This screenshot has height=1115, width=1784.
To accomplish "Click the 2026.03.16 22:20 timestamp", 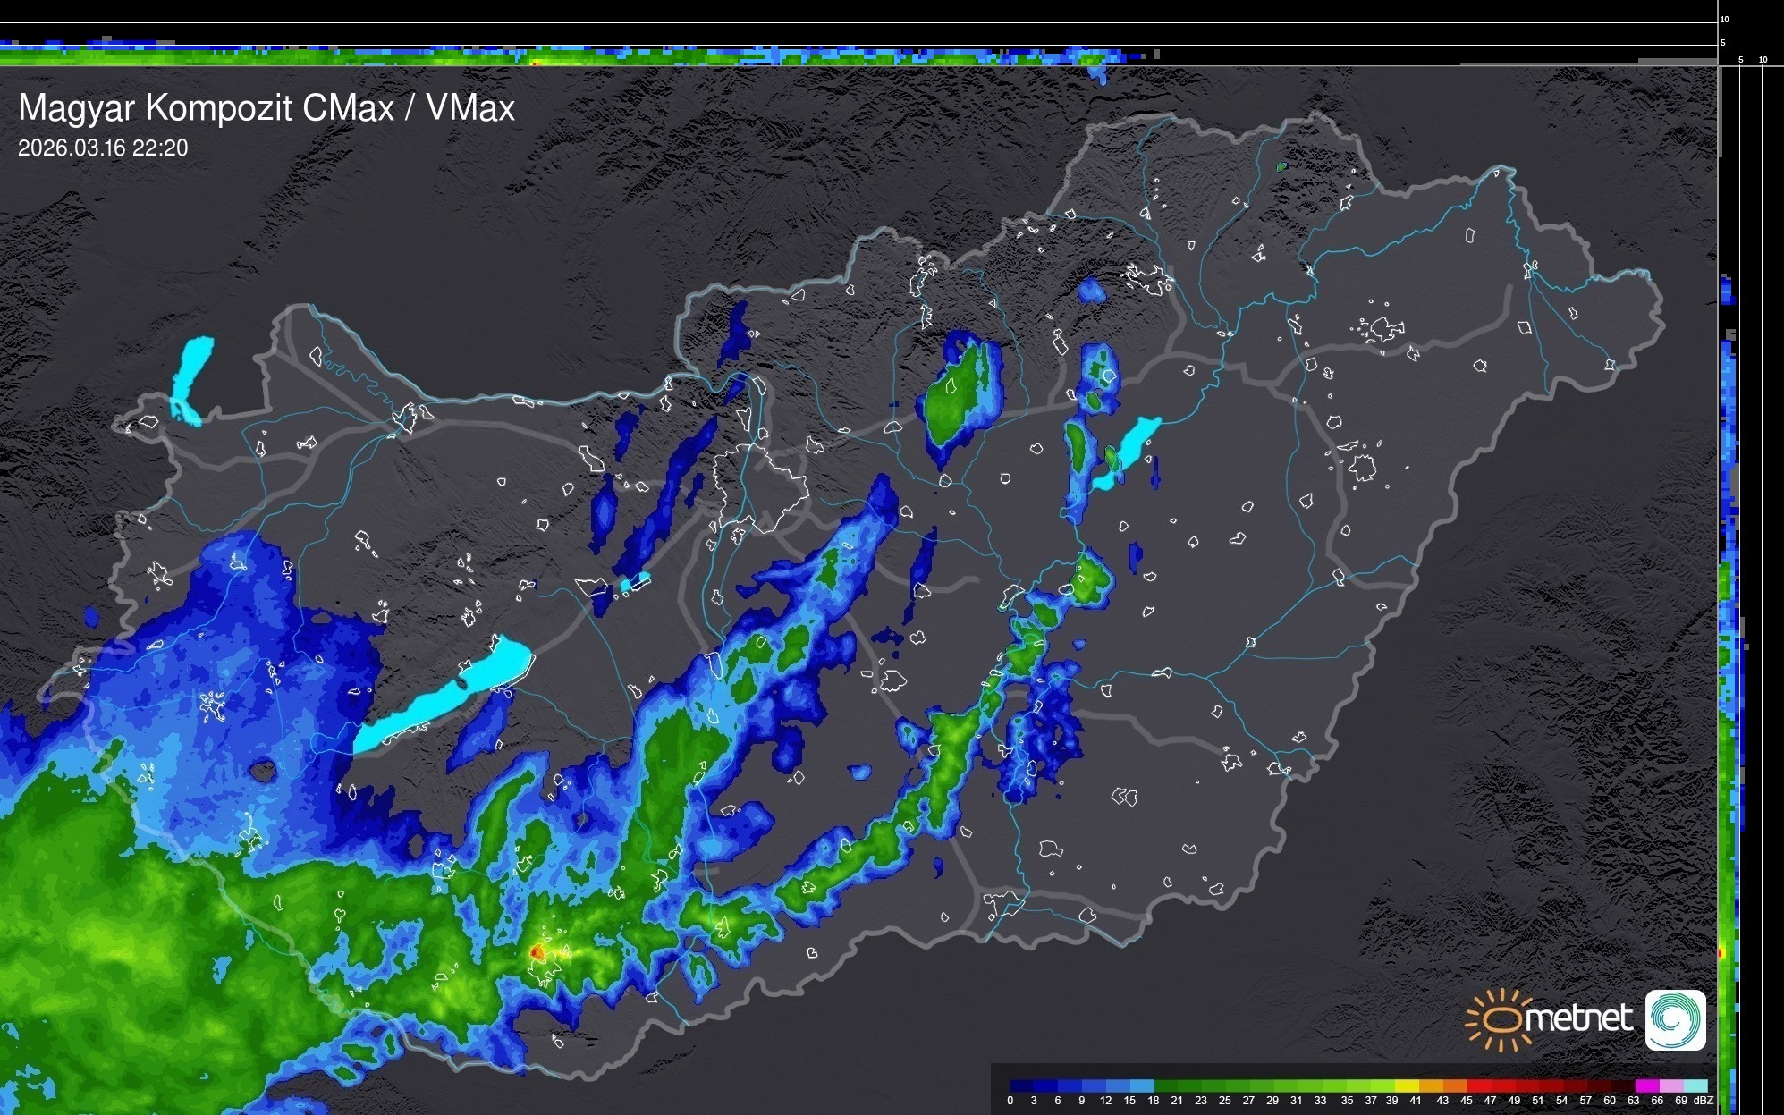I will 103,148.
